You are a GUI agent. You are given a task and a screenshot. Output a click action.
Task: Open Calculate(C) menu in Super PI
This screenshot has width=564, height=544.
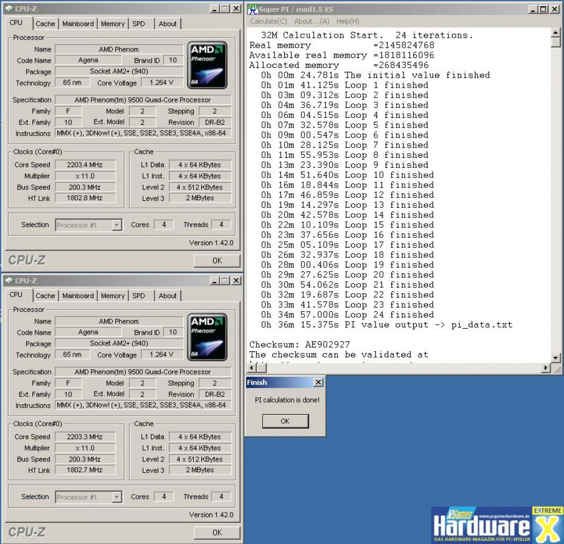click(x=268, y=21)
